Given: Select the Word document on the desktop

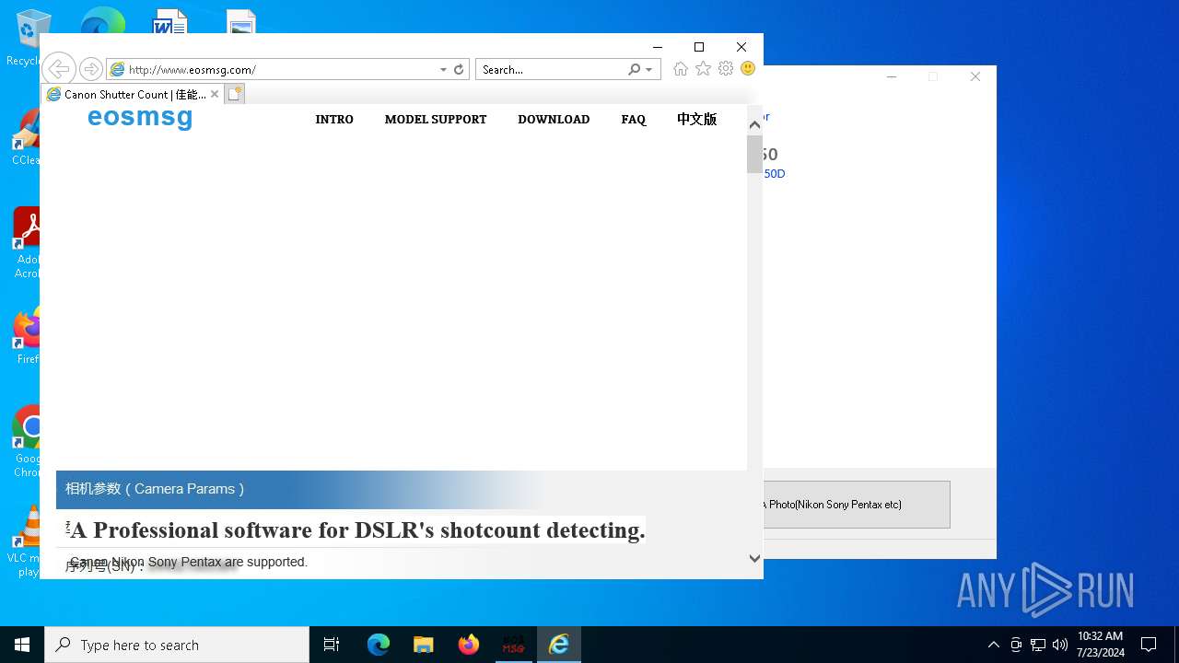Looking at the screenshot, I should pos(169,22).
